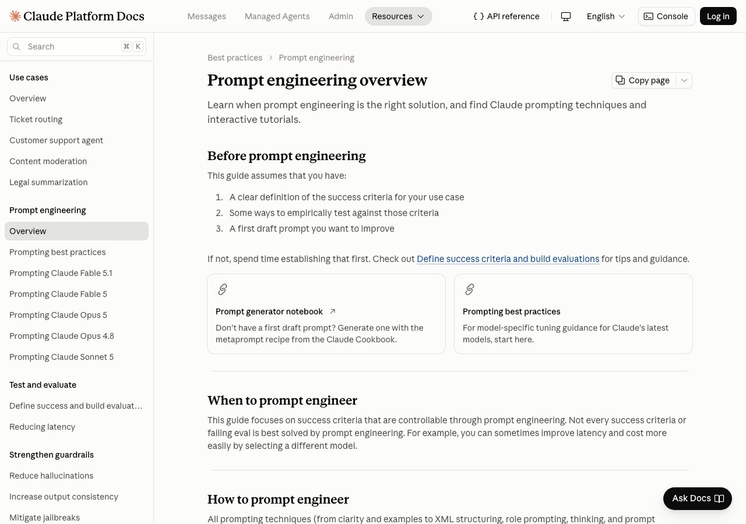This screenshot has width=746, height=524.
Task: Click the external arrow beside Prompt generator notebook
Action: tap(333, 311)
